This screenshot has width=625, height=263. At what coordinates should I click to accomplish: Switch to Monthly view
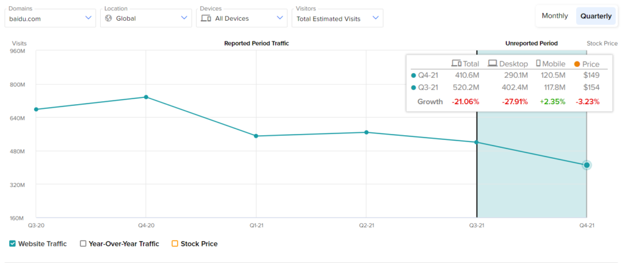(555, 16)
